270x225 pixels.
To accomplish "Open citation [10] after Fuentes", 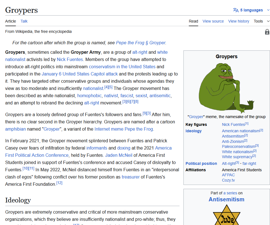I will coord(25,168).
